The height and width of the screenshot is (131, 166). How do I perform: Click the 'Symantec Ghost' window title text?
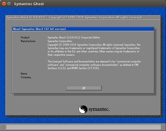[x=29, y=4]
